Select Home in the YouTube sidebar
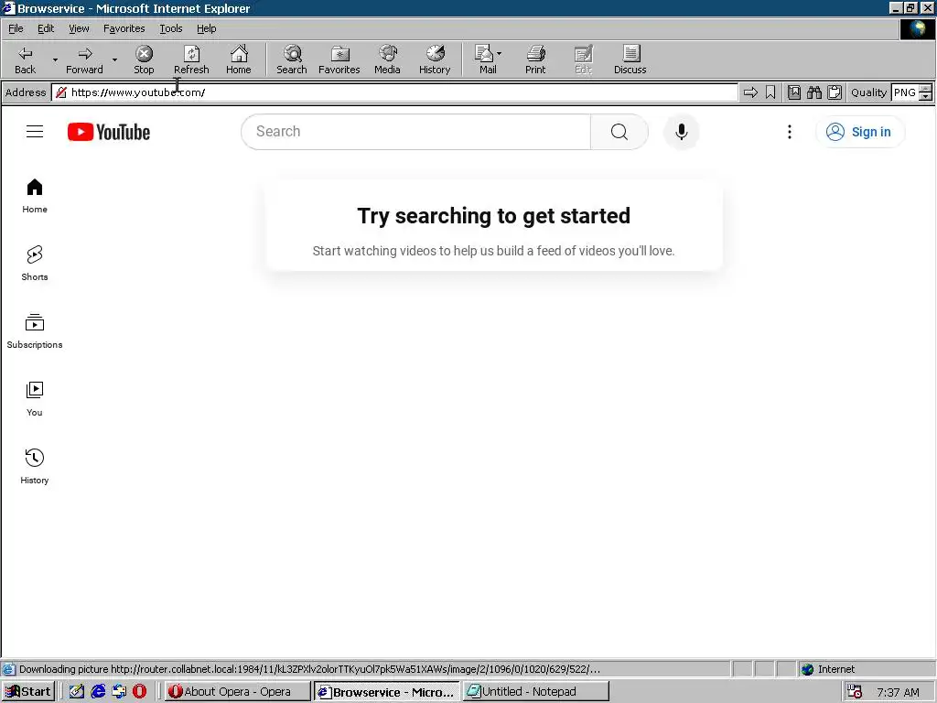Image resolution: width=937 pixels, height=703 pixels. pos(35,196)
